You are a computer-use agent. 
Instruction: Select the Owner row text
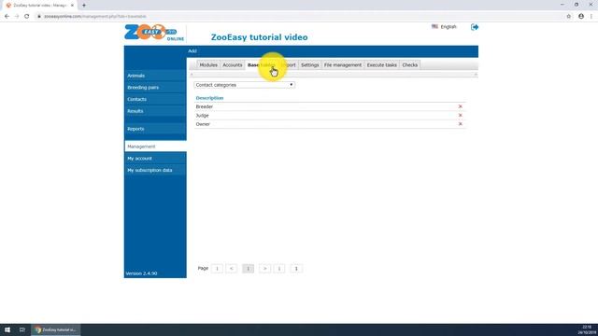pos(203,124)
